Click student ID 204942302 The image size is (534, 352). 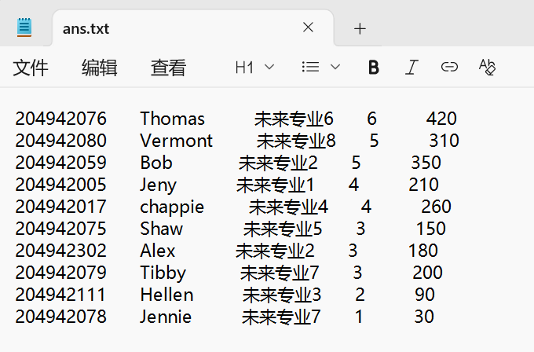tap(61, 251)
